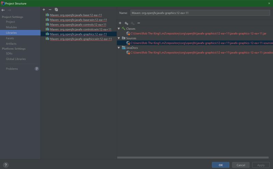Click the library Name input field
The image size is (273, 169).
[200, 13]
